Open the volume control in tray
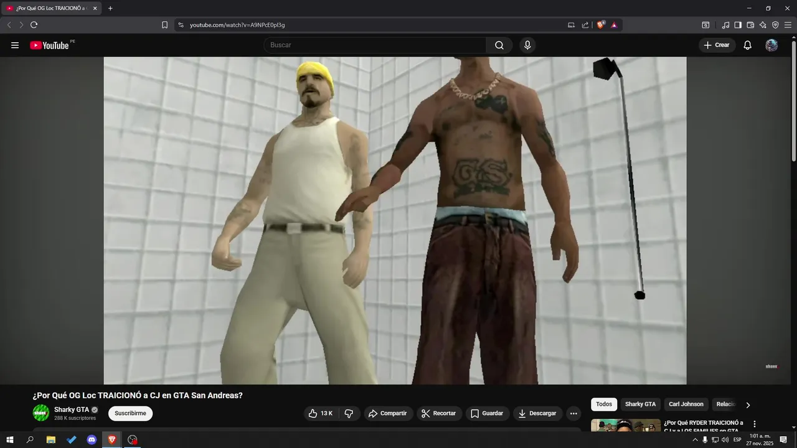797x448 pixels. tap(725, 440)
